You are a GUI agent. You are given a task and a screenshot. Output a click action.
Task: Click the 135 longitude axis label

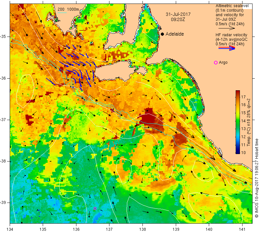click(x=43, y=229)
